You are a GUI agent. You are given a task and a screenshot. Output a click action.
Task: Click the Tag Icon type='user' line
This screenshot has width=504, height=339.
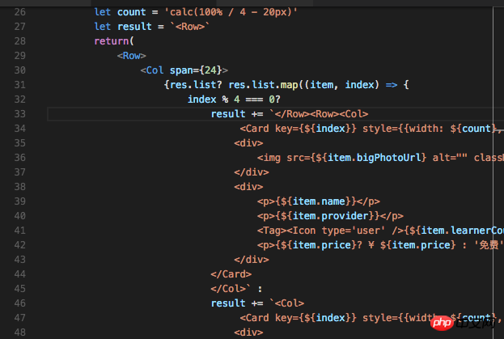click(324, 230)
